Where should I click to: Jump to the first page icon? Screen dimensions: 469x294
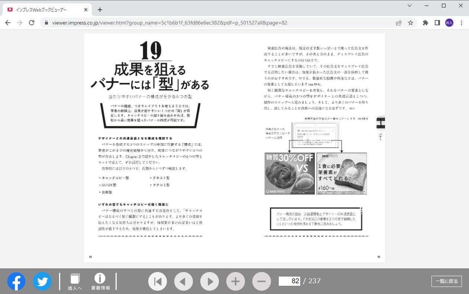click(x=158, y=281)
